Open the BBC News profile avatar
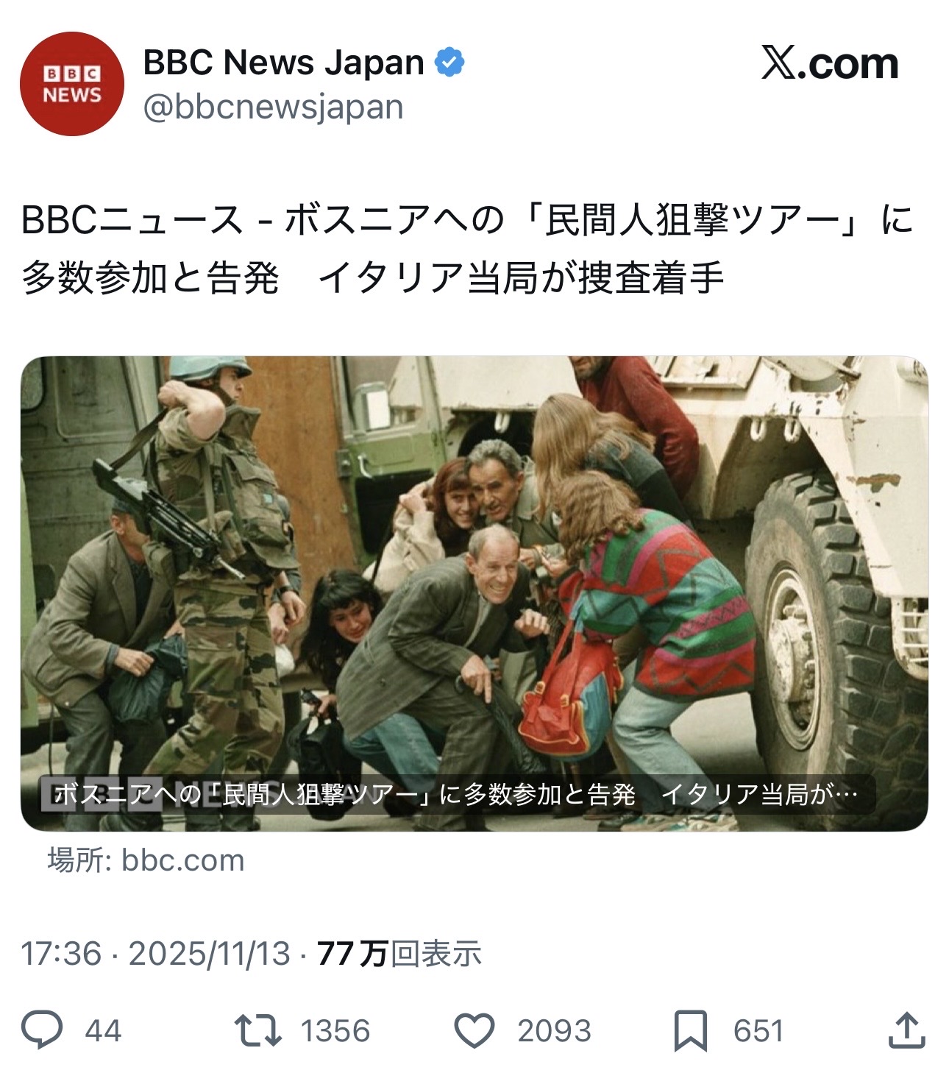949x1073 pixels. (71, 84)
